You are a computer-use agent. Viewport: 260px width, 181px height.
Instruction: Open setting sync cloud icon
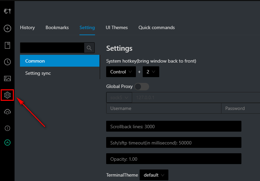pos(7,112)
